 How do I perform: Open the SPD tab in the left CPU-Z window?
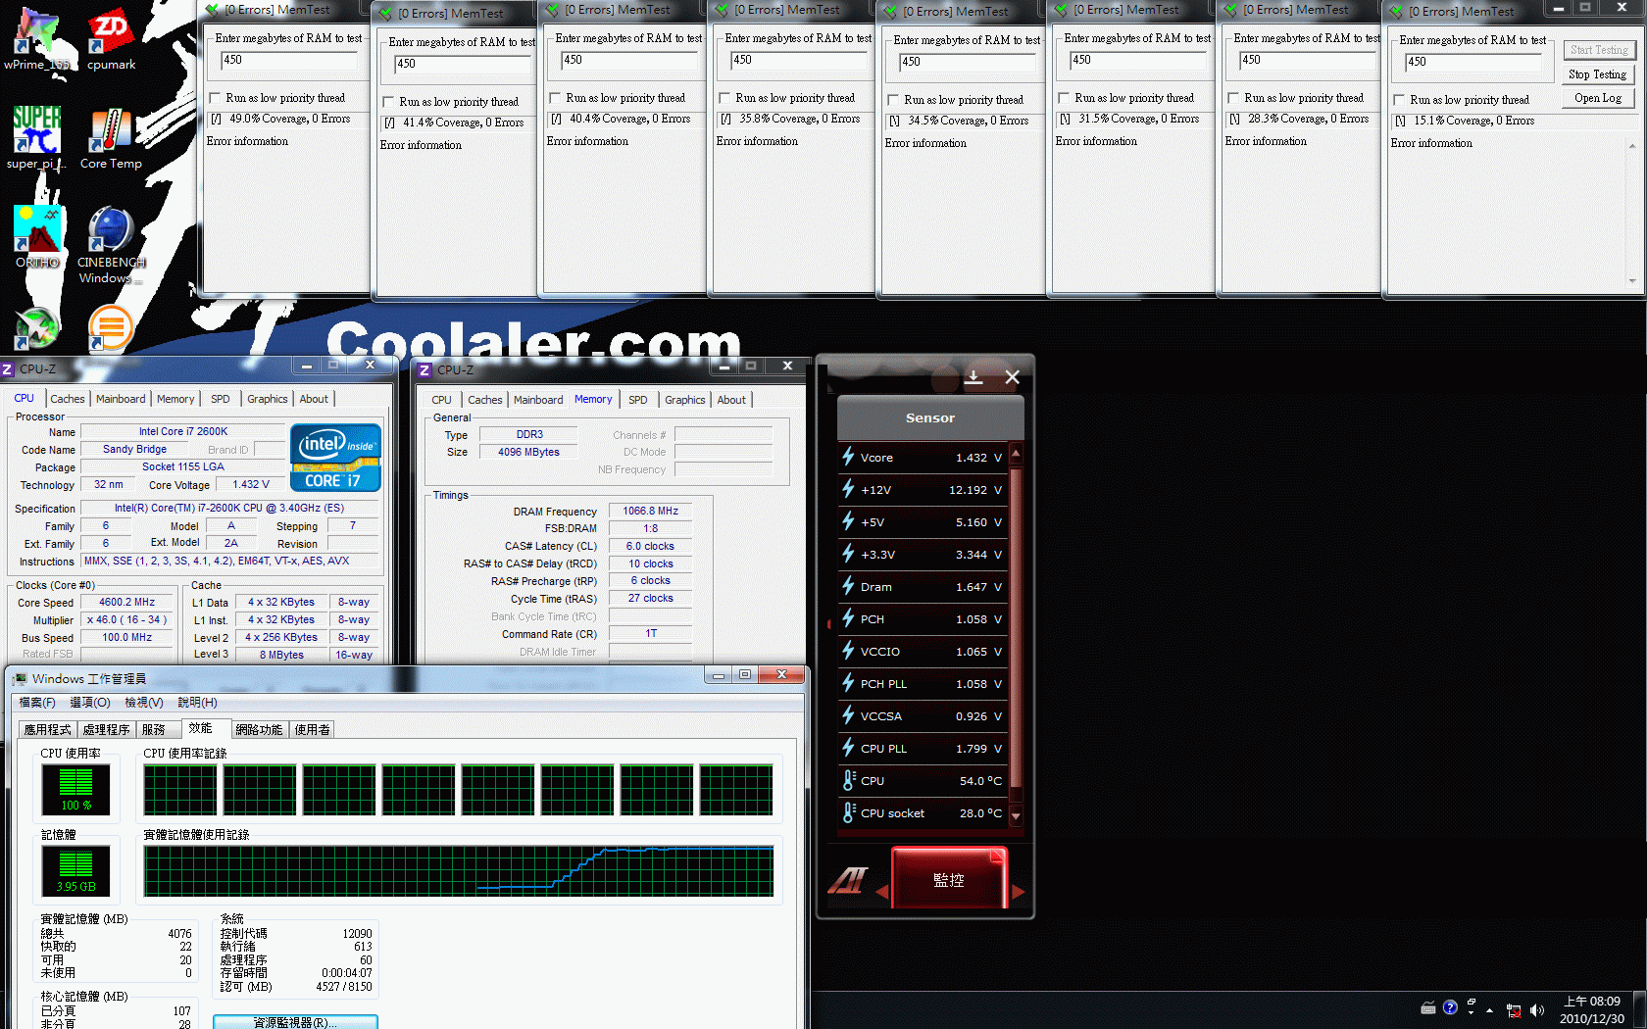[x=221, y=399]
